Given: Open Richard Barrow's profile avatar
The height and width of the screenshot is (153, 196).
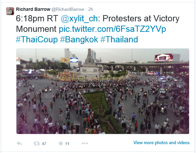Looking at the screenshot, I should [x=10, y=11].
